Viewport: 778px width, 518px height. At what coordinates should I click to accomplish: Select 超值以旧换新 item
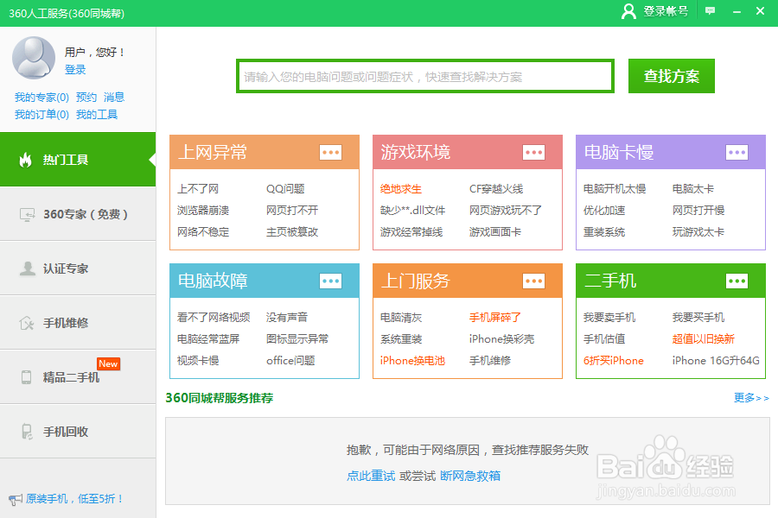point(703,339)
